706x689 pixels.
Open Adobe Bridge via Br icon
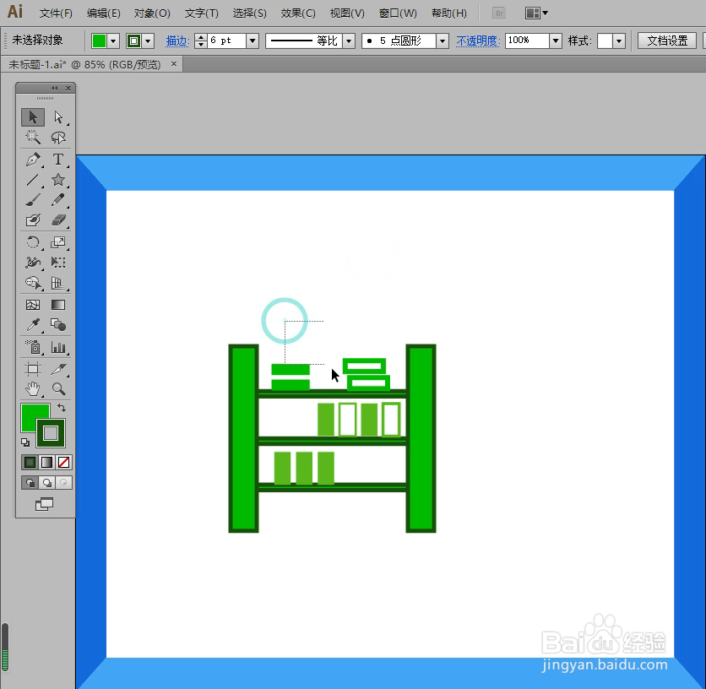[499, 13]
